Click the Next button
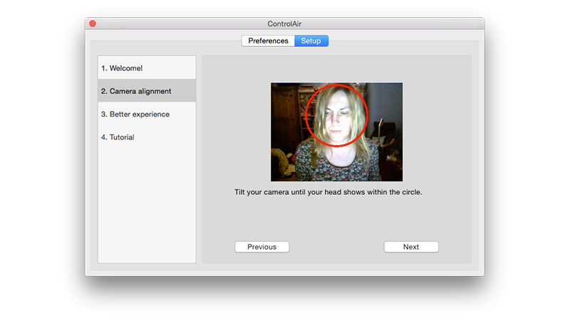The height and width of the screenshot is (320, 570). click(411, 247)
